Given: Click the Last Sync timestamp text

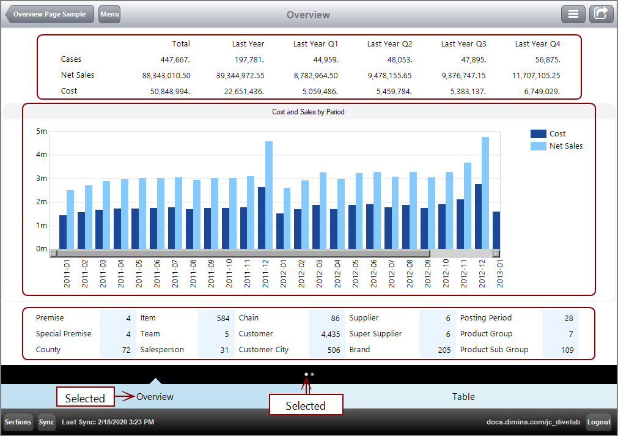Looking at the screenshot, I should pyautogui.click(x=108, y=422).
